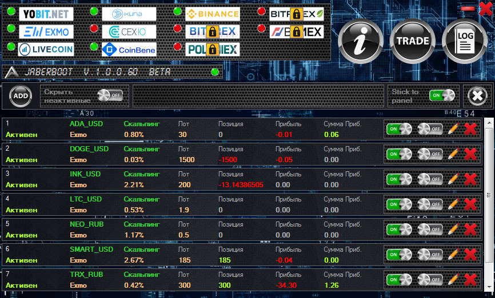Edit the ADA_USD strategy with pencil
The image size is (495, 298).
coord(453,129)
